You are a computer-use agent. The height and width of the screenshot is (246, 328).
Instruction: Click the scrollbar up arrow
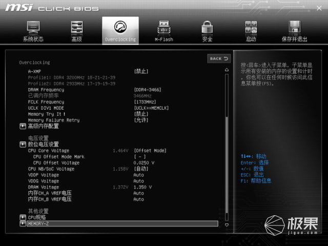point(226,70)
